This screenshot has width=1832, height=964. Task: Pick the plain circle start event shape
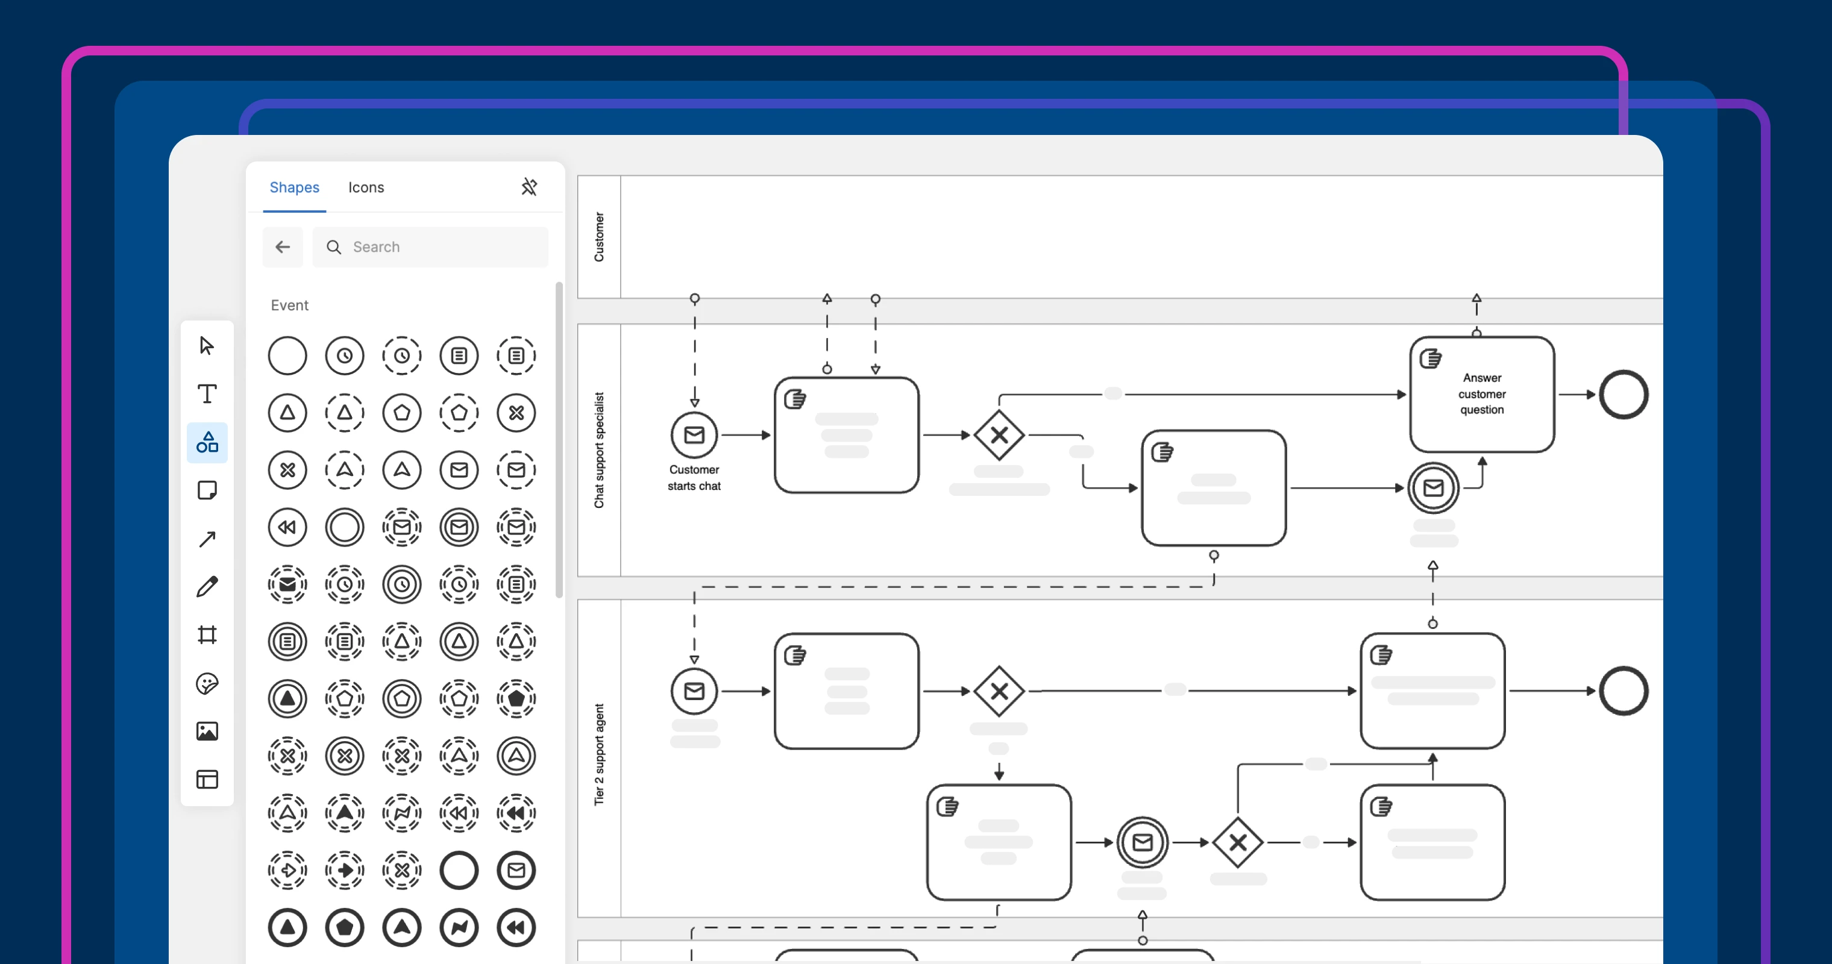[x=287, y=355]
